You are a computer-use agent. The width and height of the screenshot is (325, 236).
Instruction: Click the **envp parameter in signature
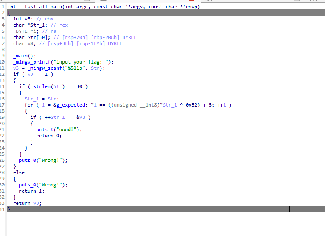click(188, 7)
